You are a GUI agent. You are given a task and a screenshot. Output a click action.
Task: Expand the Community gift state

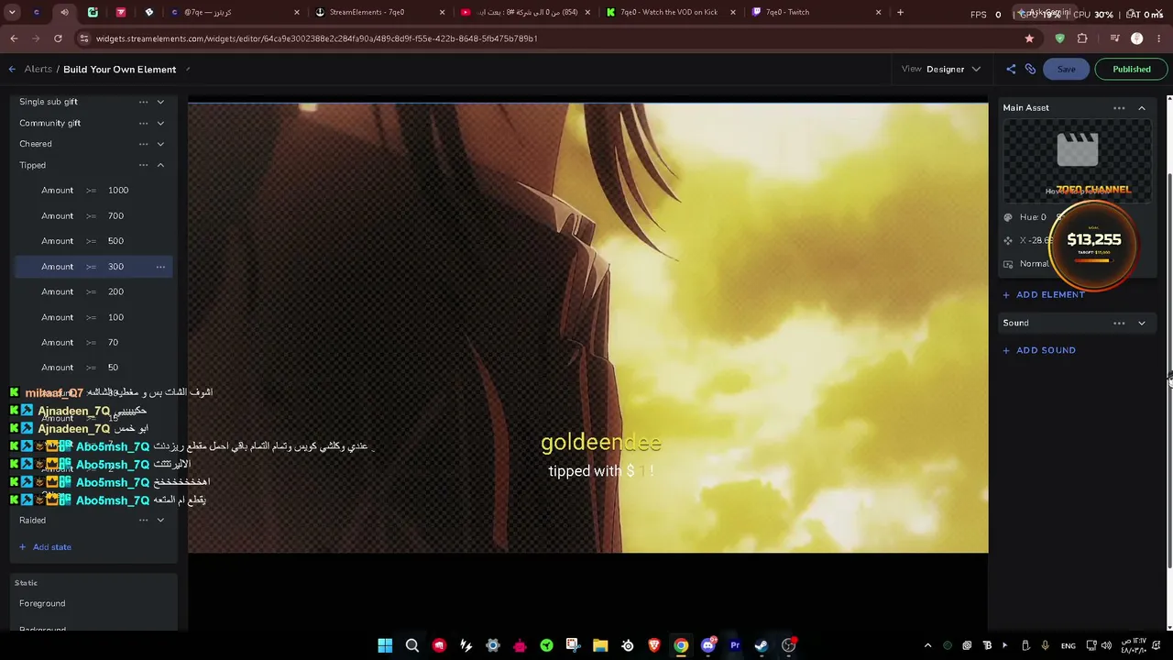[160, 123]
